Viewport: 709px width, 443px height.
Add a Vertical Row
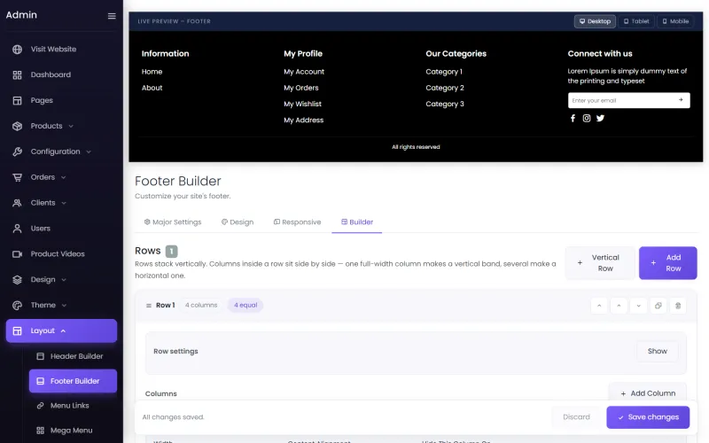[600, 262]
